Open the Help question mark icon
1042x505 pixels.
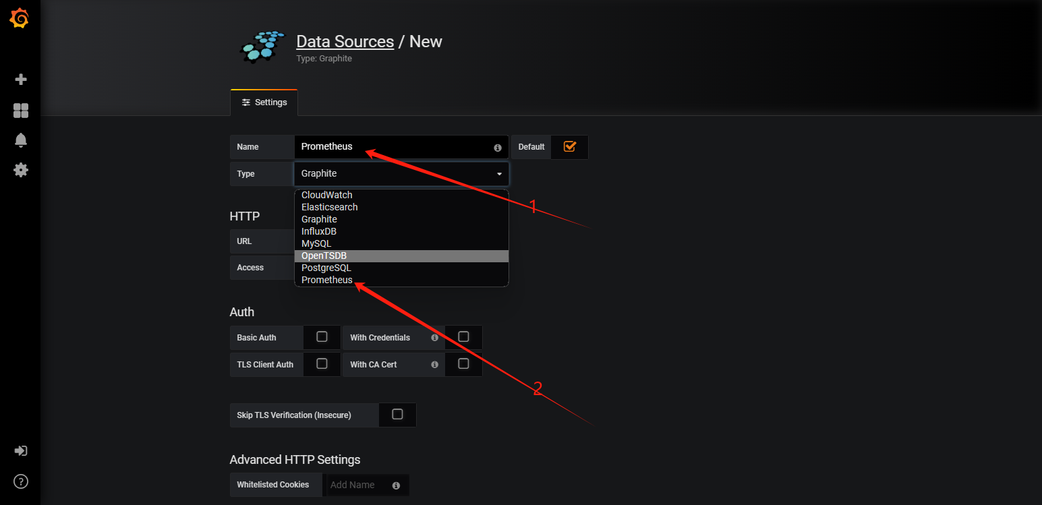pyautogui.click(x=21, y=481)
